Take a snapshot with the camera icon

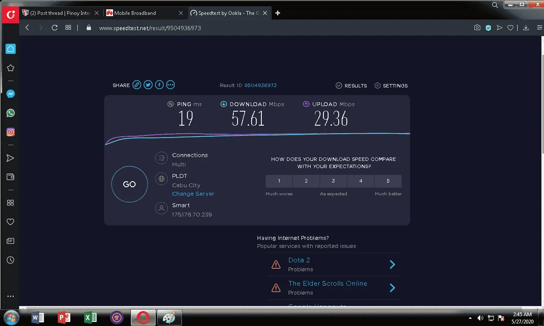(x=477, y=28)
